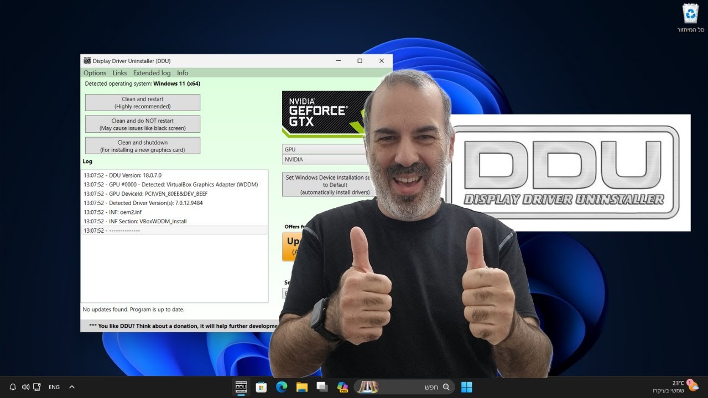Open Recycle Bin desktop icon
This screenshot has height=398, width=708.
[x=690, y=18]
